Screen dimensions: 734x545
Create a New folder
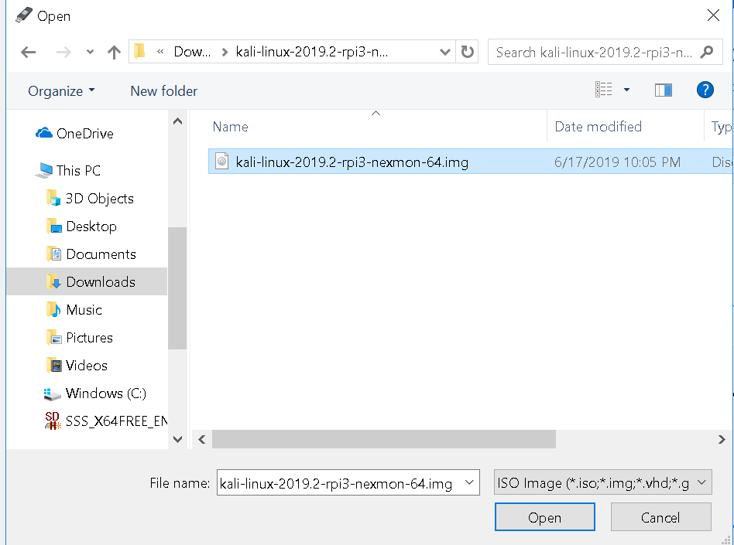pyautogui.click(x=164, y=90)
